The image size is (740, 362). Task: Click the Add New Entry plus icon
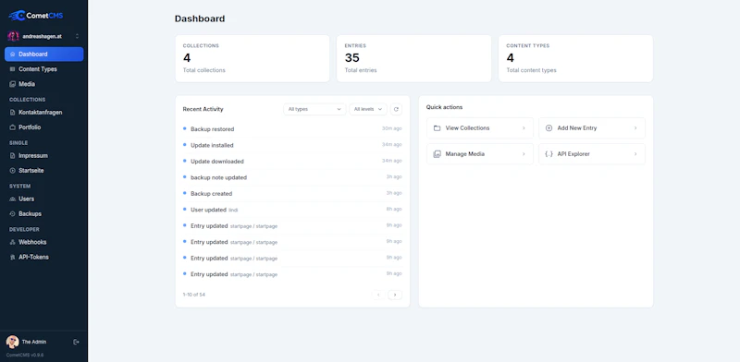(x=549, y=128)
